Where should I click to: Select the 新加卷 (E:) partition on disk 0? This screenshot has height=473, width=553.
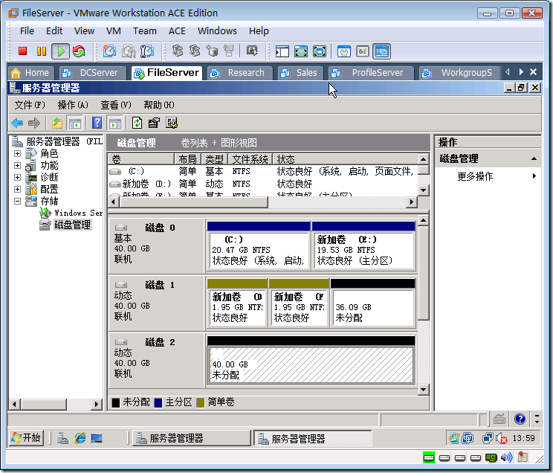[x=363, y=245]
